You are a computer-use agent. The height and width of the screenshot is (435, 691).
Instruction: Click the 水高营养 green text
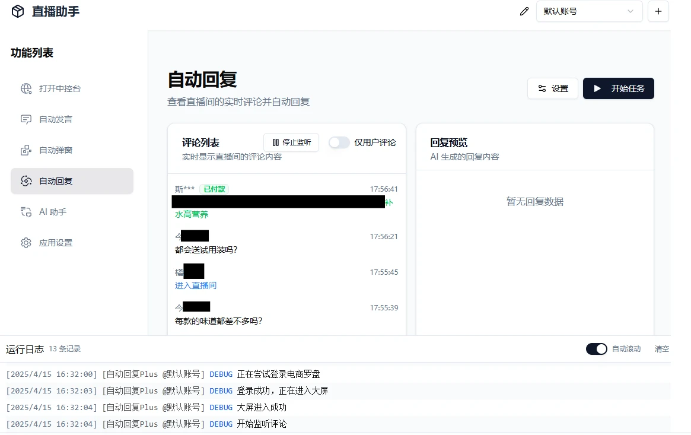(x=192, y=215)
